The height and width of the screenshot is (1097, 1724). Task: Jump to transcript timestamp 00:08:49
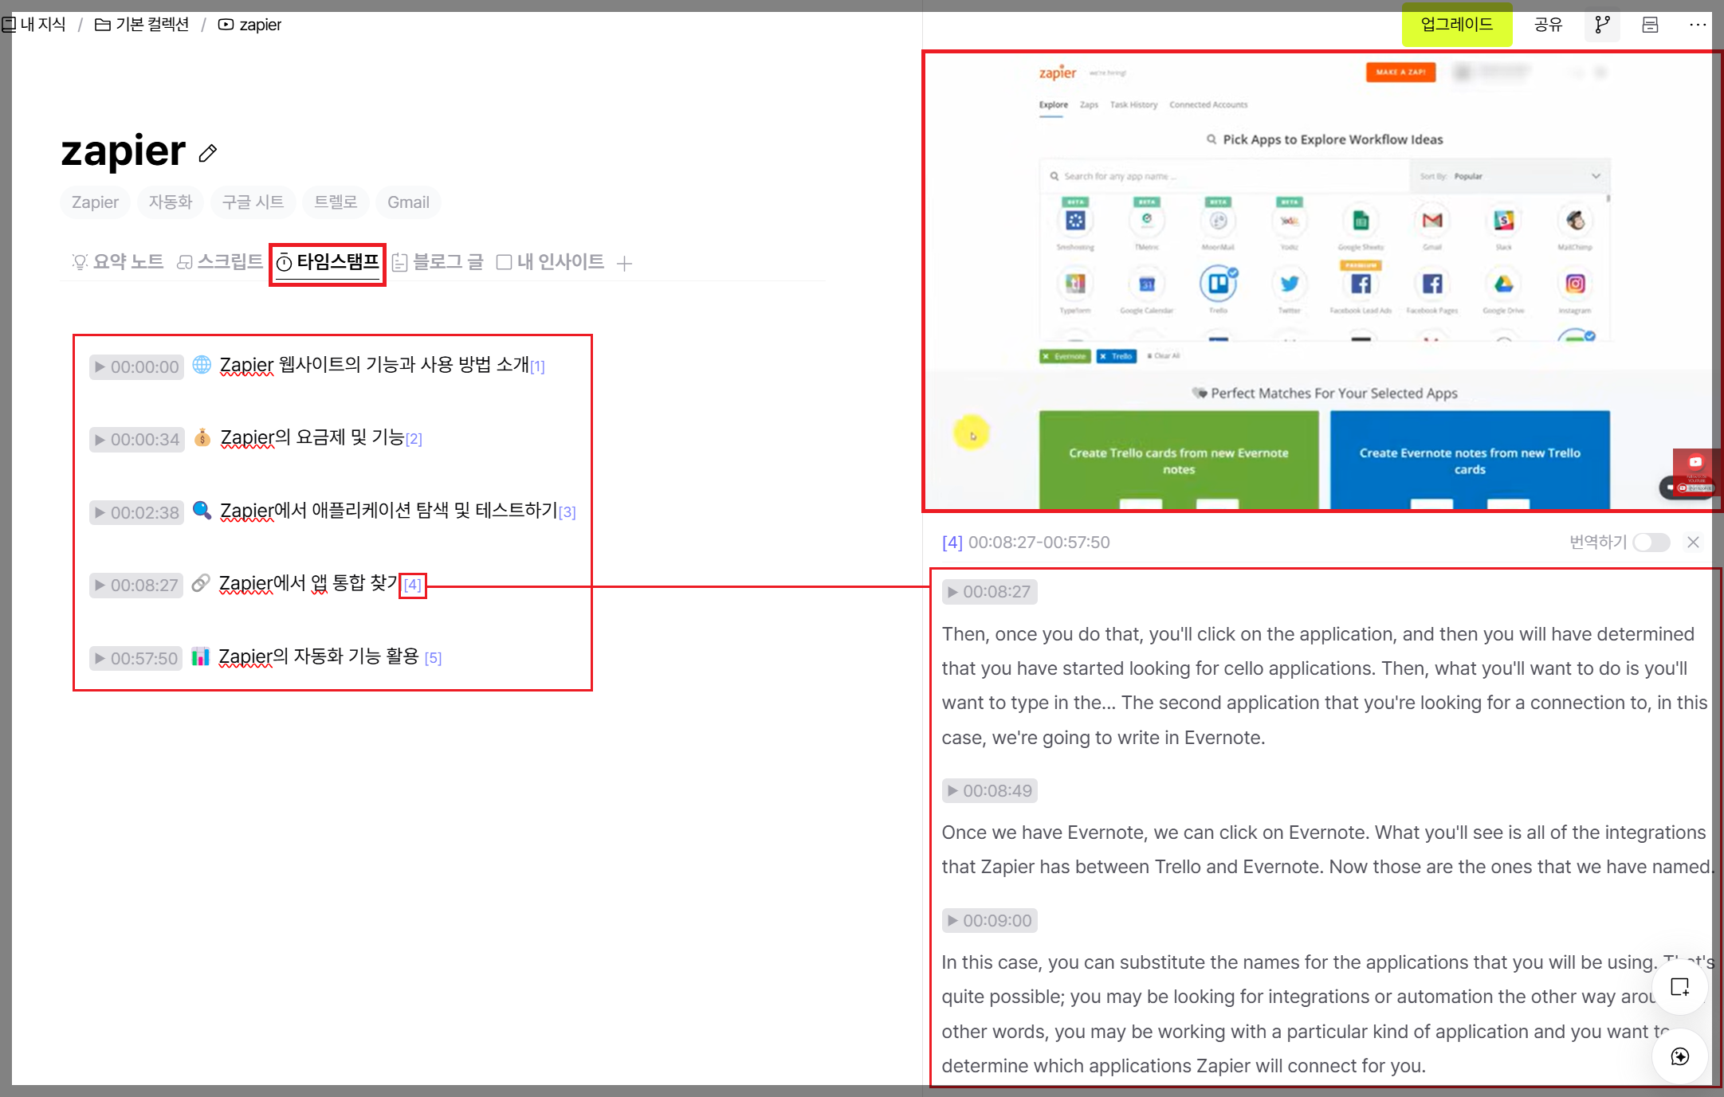tap(989, 790)
